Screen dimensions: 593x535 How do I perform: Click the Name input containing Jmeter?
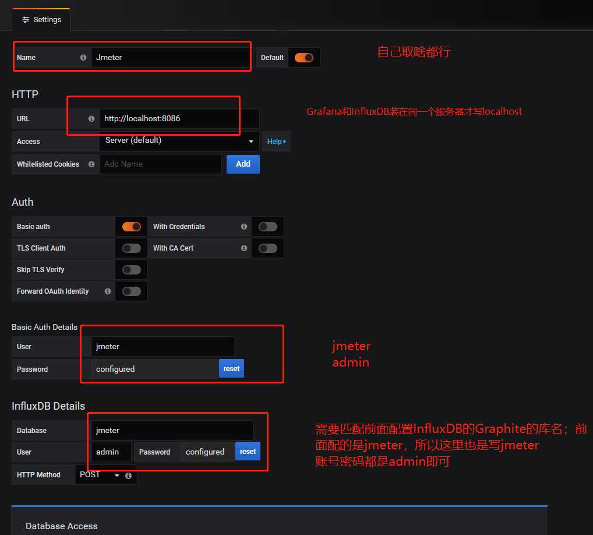[x=170, y=58]
